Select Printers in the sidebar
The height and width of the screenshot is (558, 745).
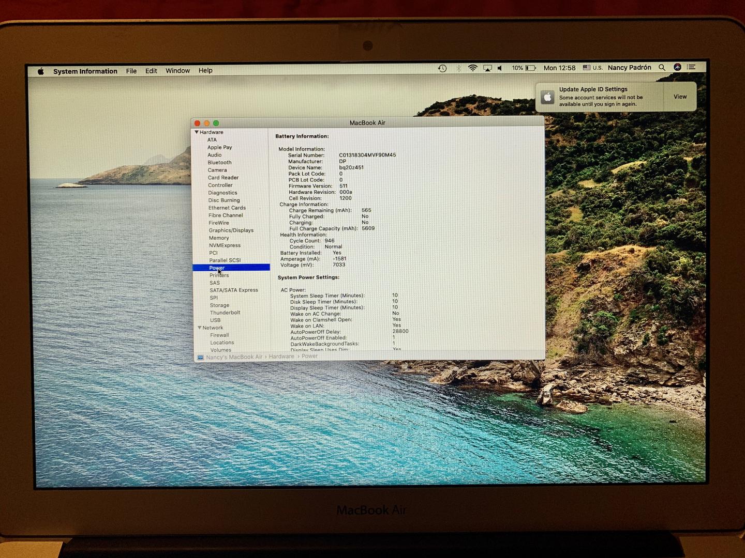(x=219, y=275)
